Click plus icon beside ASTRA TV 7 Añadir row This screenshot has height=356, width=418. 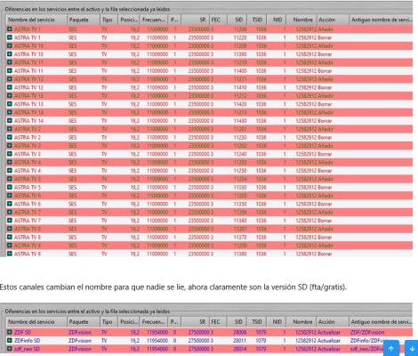[x=10, y=212]
